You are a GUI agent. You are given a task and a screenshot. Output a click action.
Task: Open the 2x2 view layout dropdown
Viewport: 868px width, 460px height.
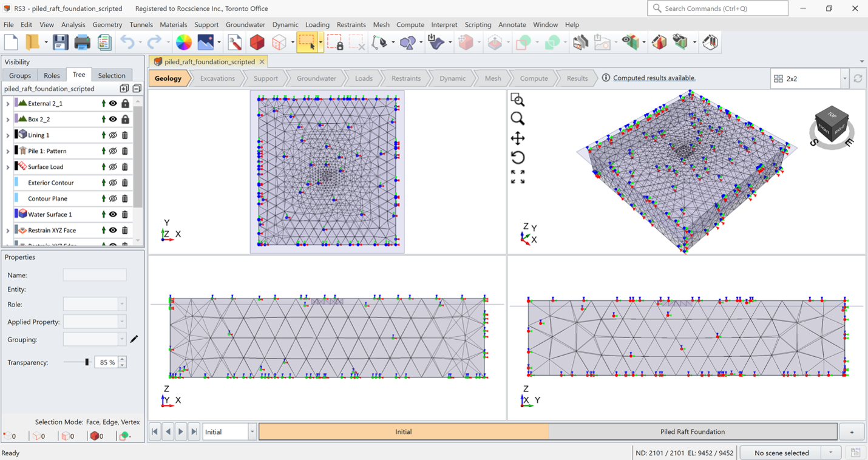[844, 78]
